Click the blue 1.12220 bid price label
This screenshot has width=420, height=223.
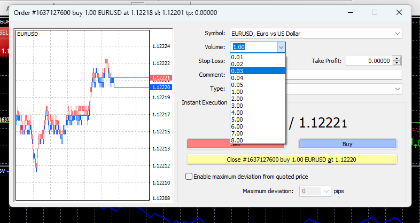[x=161, y=87]
